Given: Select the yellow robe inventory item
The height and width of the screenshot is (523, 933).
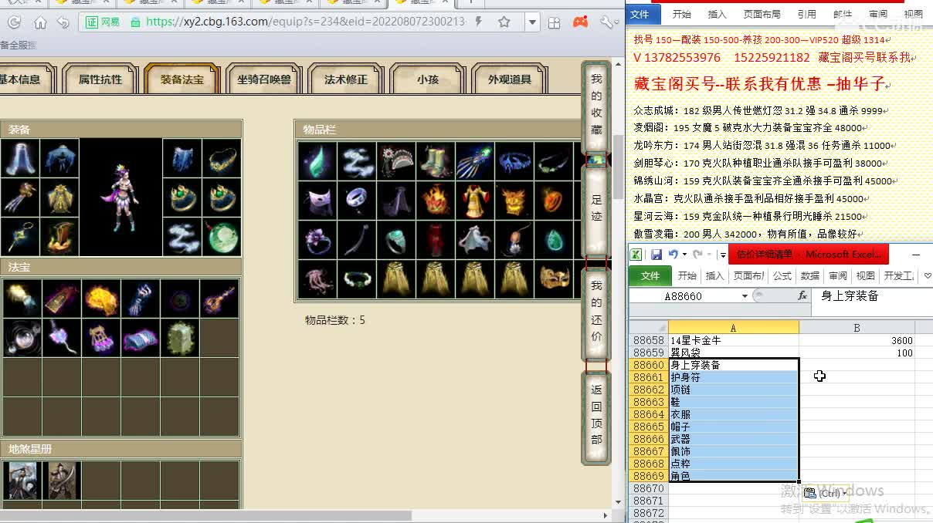Looking at the screenshot, I should [x=475, y=201].
